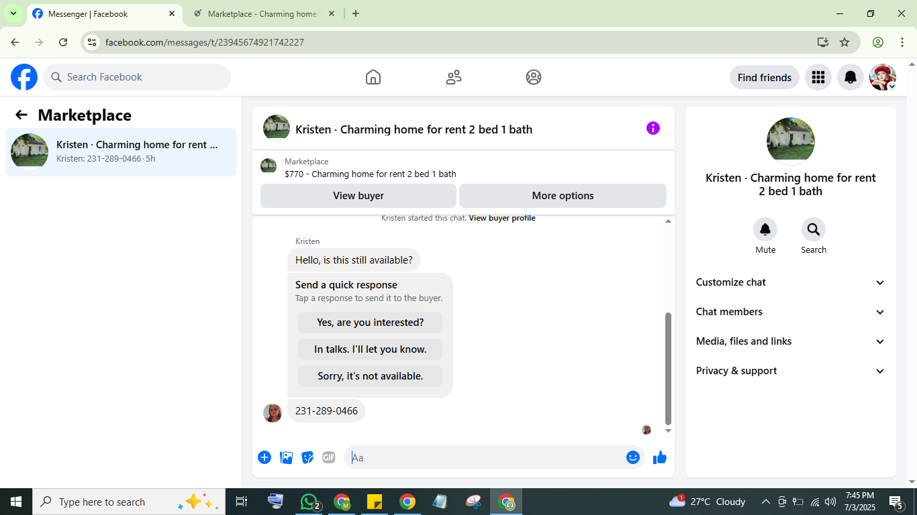The height and width of the screenshot is (515, 917).
Task: Open the Groups icon in top navigation
Action: (534, 77)
